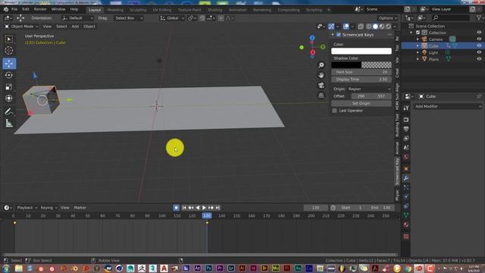Open the Playback dropdown in the timeline
This screenshot has width=485, height=273.
coord(27,208)
